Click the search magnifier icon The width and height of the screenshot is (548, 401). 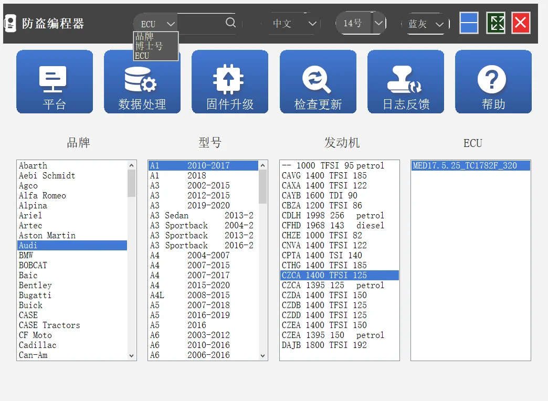coord(230,23)
